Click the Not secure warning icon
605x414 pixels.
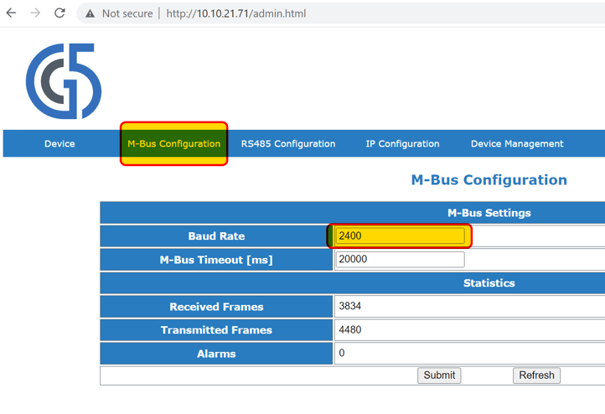tap(90, 13)
